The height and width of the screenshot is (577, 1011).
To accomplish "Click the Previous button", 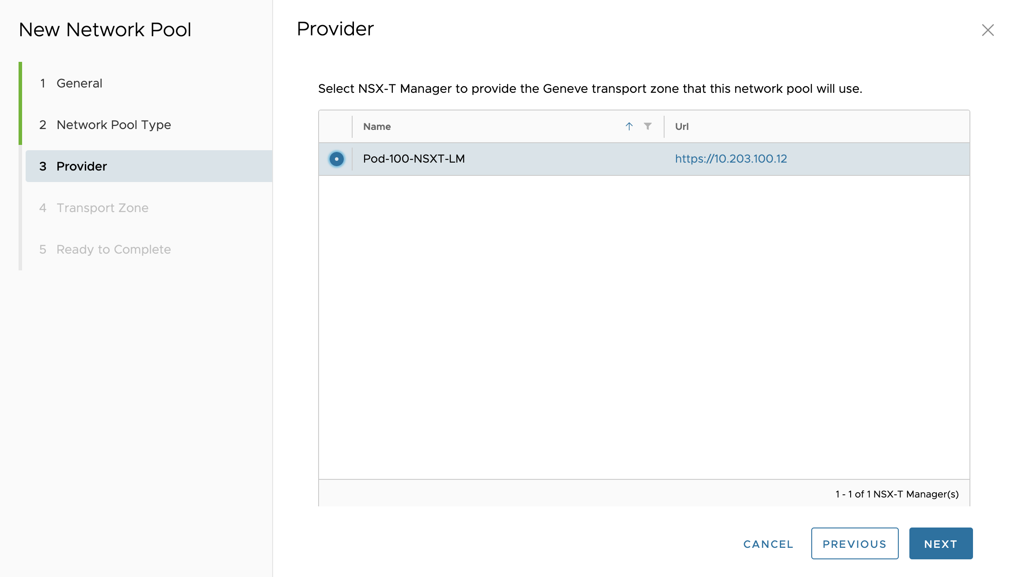I will pos(854,544).
